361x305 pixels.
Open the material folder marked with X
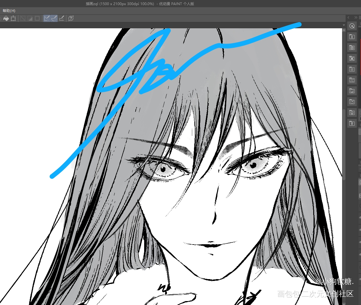[x=352, y=58]
